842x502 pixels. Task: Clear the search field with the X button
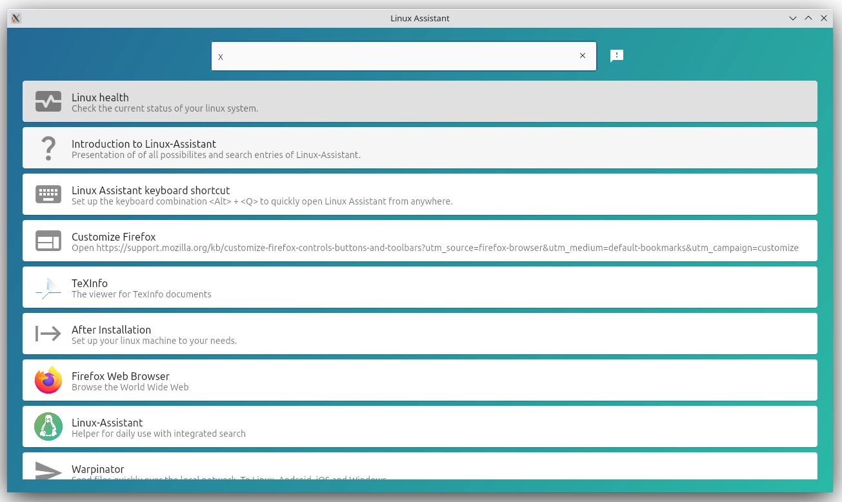[x=583, y=55]
